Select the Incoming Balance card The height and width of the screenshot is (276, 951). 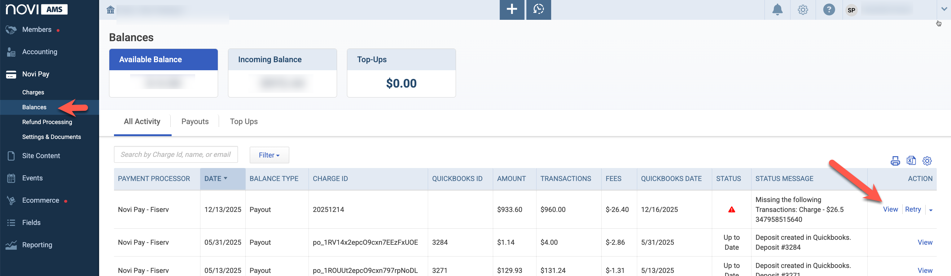[283, 73]
